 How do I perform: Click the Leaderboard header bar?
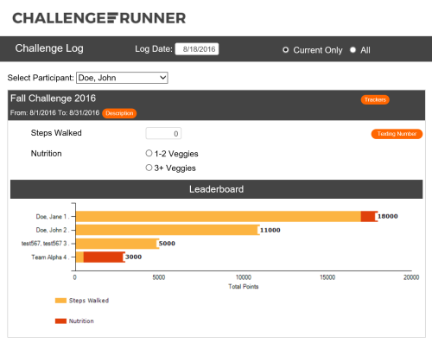[x=217, y=189]
